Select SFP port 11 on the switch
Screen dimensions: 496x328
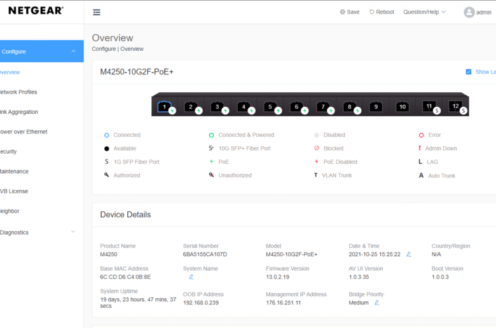(429, 107)
